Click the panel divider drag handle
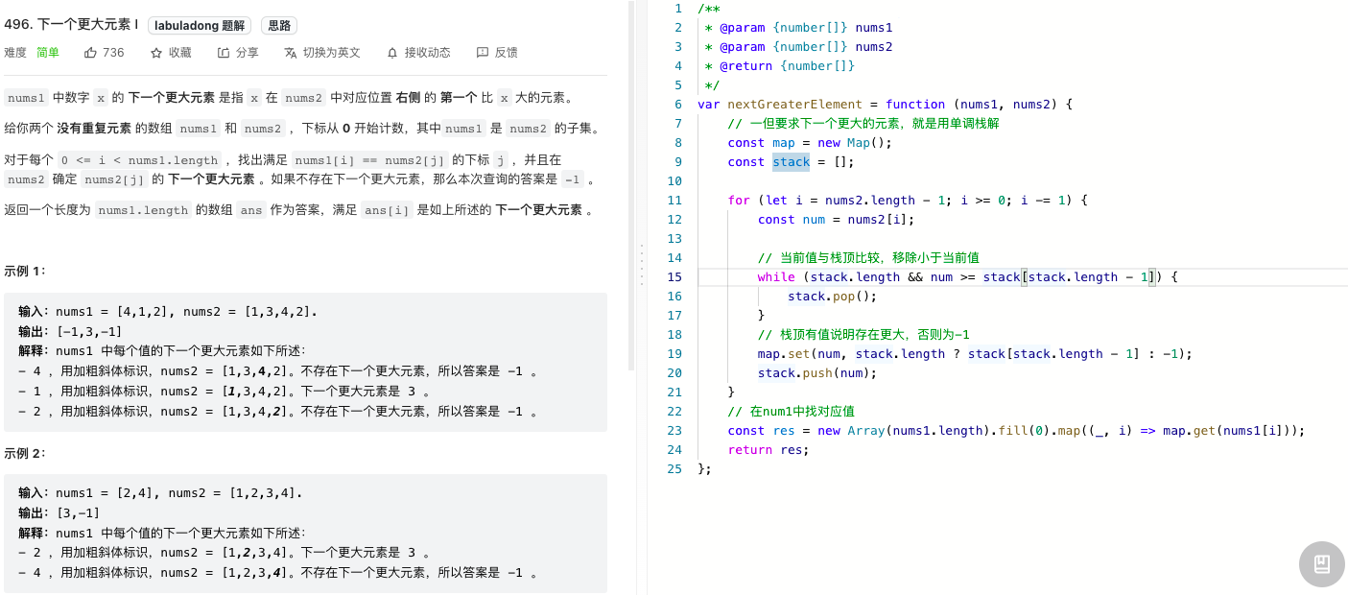 [641, 264]
